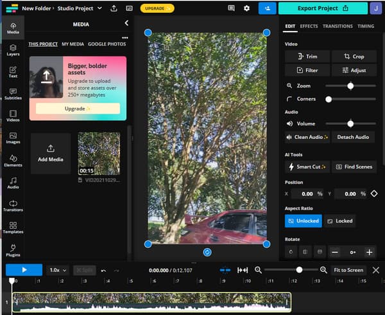Image resolution: width=385 pixels, height=315 pixels.
Task: Open the Media sidebar panel
Action: tap(13, 28)
